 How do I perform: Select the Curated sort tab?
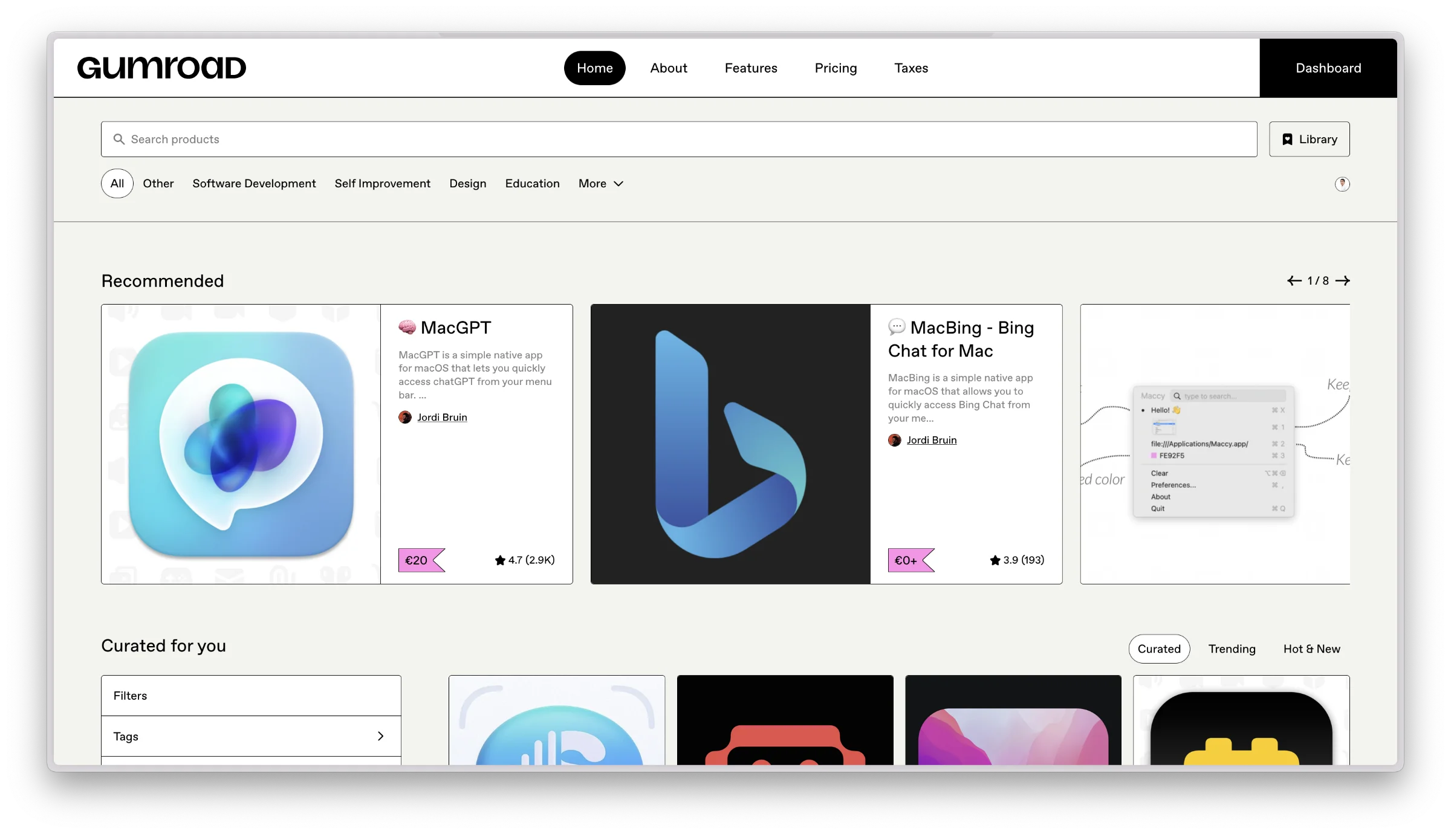[1159, 648]
